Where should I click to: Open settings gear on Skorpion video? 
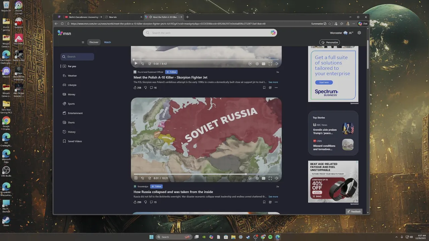pyautogui.click(x=257, y=64)
